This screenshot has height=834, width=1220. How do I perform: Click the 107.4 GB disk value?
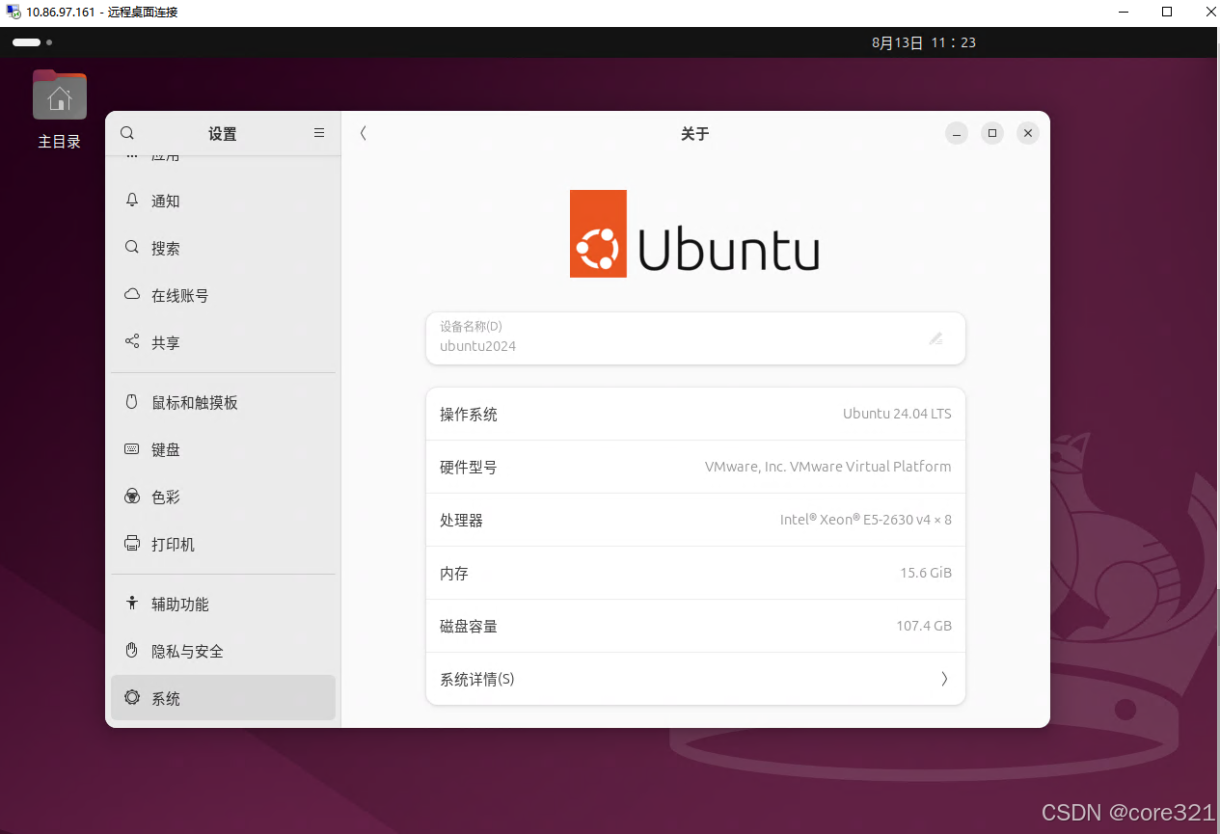tap(924, 626)
